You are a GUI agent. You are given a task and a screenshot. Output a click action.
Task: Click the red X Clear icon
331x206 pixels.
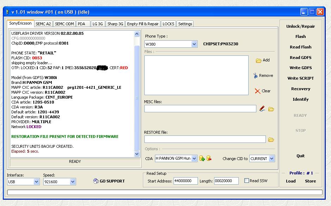[257, 91]
